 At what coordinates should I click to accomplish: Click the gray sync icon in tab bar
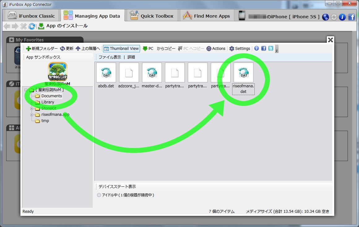[x=334, y=17]
